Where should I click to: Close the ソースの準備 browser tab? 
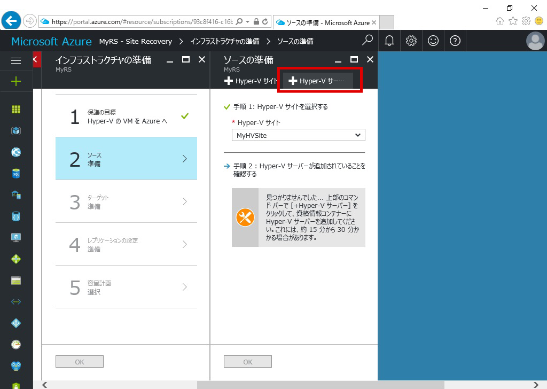coord(374,22)
